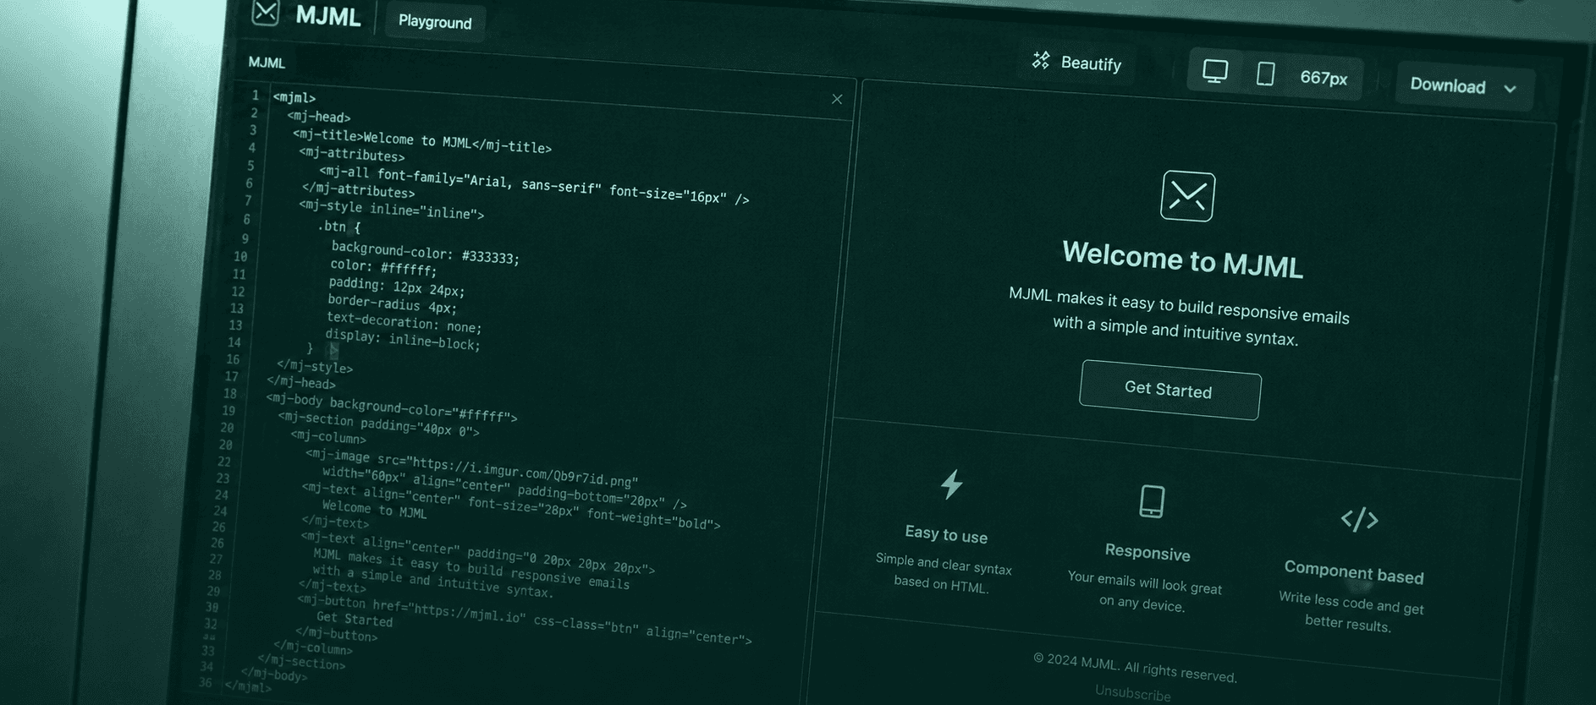Click the lightning bolt Easy to use icon

click(x=952, y=484)
